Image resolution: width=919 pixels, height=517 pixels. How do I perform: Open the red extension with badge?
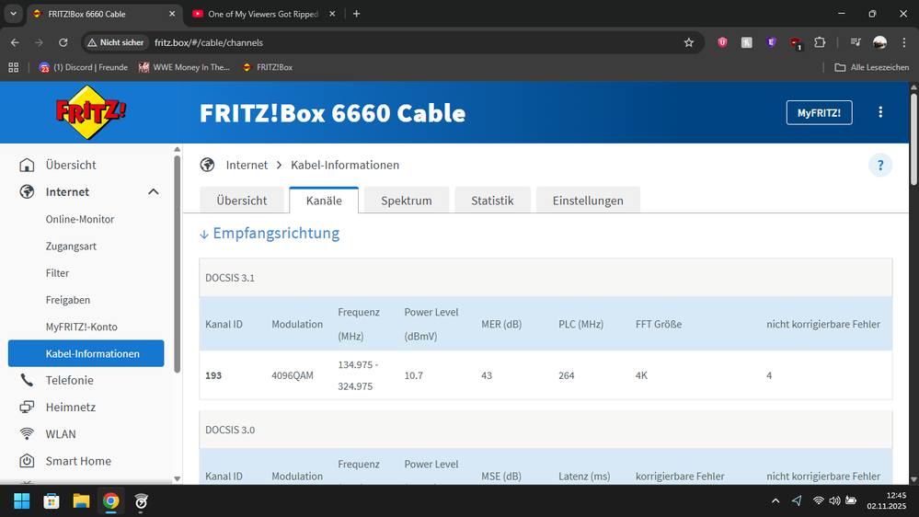[x=796, y=43]
